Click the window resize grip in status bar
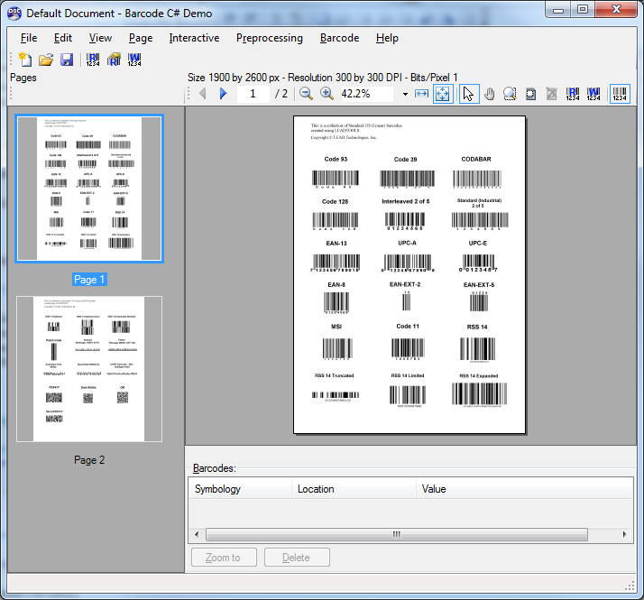The image size is (644, 600). (x=630, y=586)
